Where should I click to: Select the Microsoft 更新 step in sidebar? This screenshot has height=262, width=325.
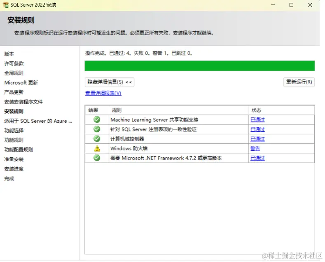point(21,83)
